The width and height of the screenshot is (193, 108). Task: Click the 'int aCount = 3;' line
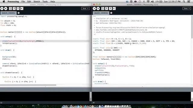[x=8, y=21]
